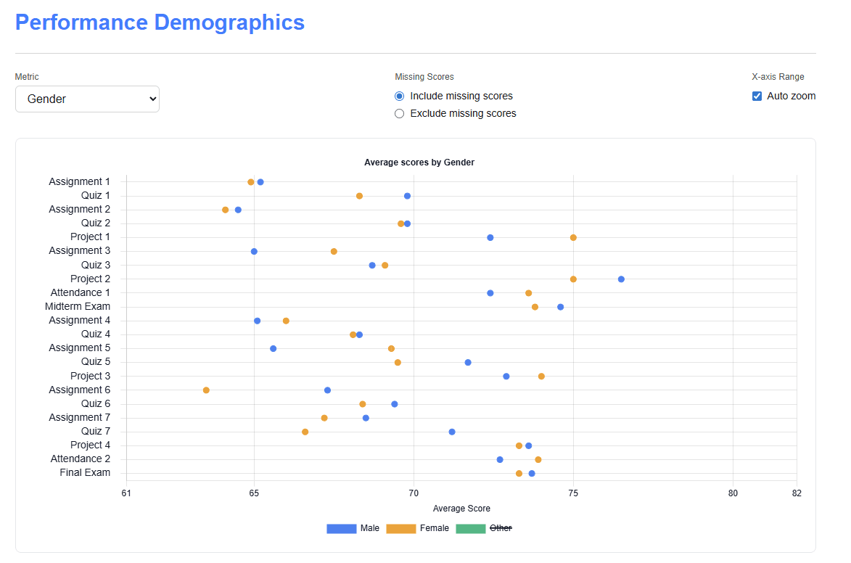
Task: Click the Performance Demographics heading
Action: point(159,22)
